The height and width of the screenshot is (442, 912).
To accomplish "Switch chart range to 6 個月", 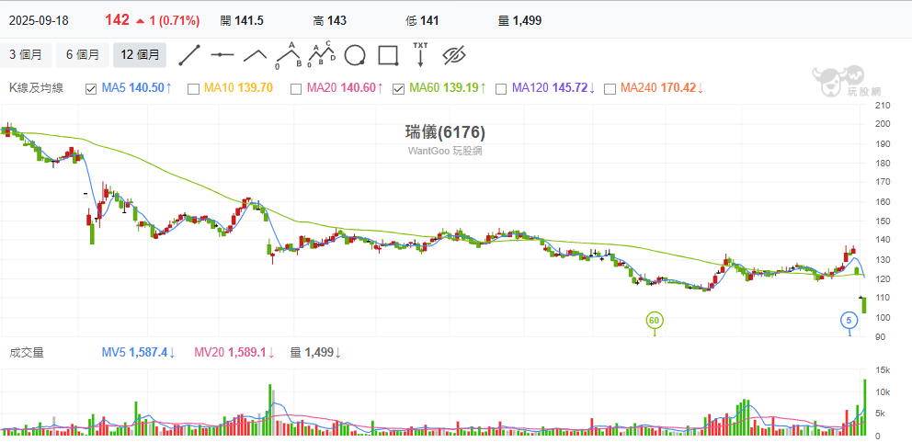I will 82,55.
